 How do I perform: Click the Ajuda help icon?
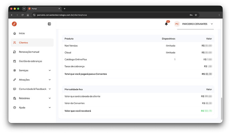click(x=15, y=107)
